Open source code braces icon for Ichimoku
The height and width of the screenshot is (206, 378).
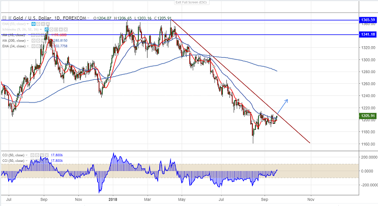click(x=56, y=29)
